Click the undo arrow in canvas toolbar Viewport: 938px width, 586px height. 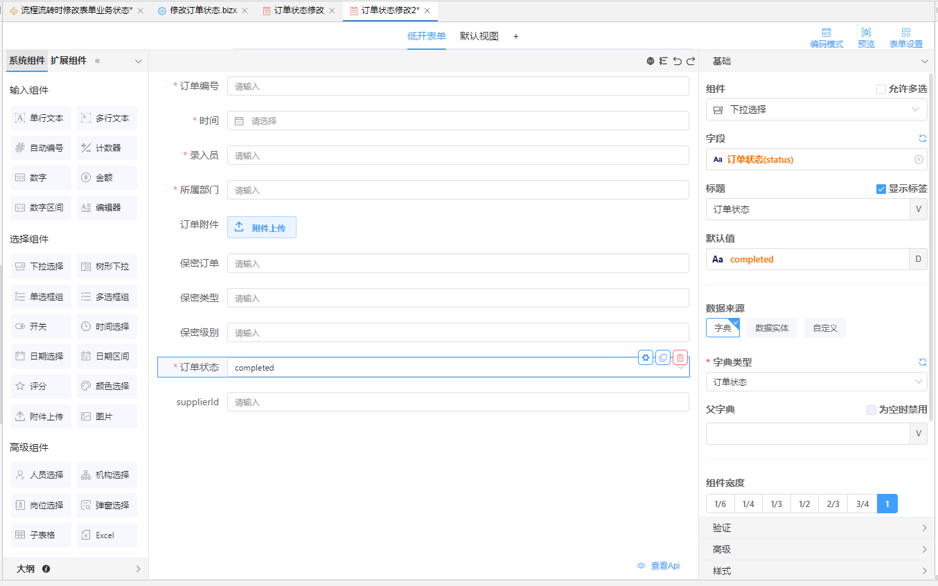(677, 61)
